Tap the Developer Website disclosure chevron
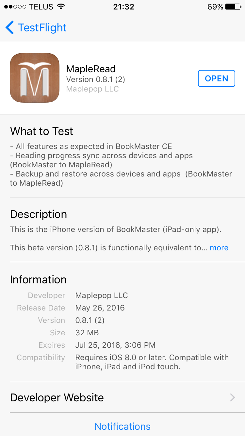 [233, 397]
